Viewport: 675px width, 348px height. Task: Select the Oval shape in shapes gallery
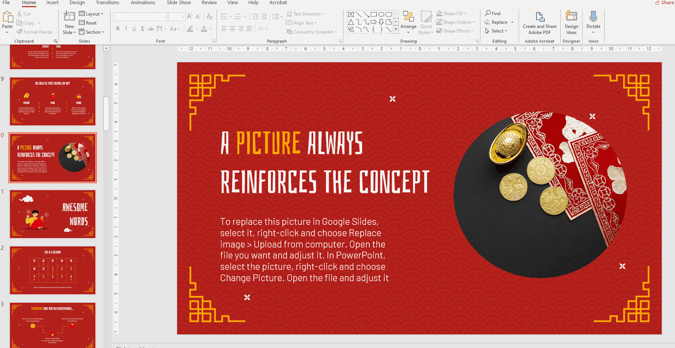(381, 14)
